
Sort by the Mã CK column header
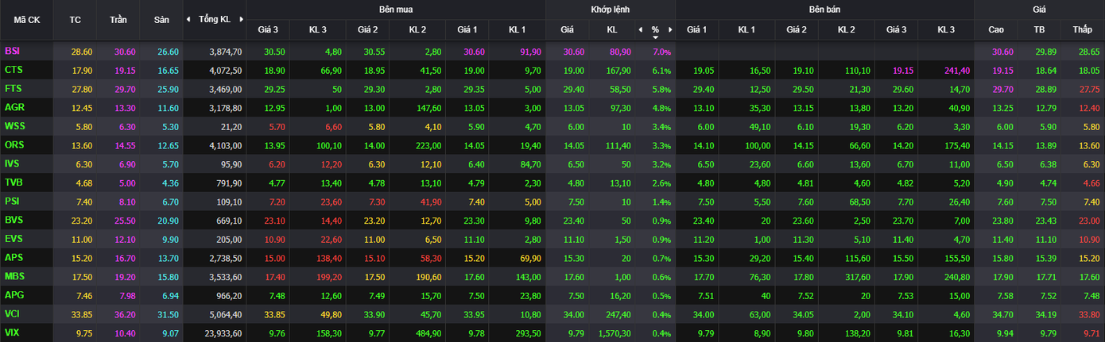[27, 19]
